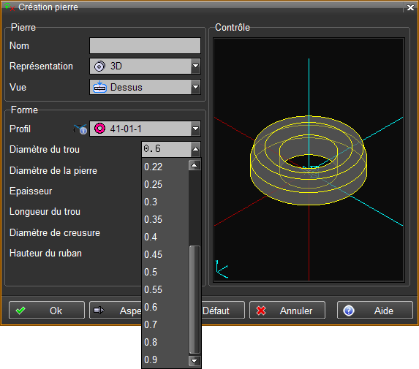Click the 3D representation icon
The height and width of the screenshot is (369, 419).
pyautogui.click(x=99, y=66)
